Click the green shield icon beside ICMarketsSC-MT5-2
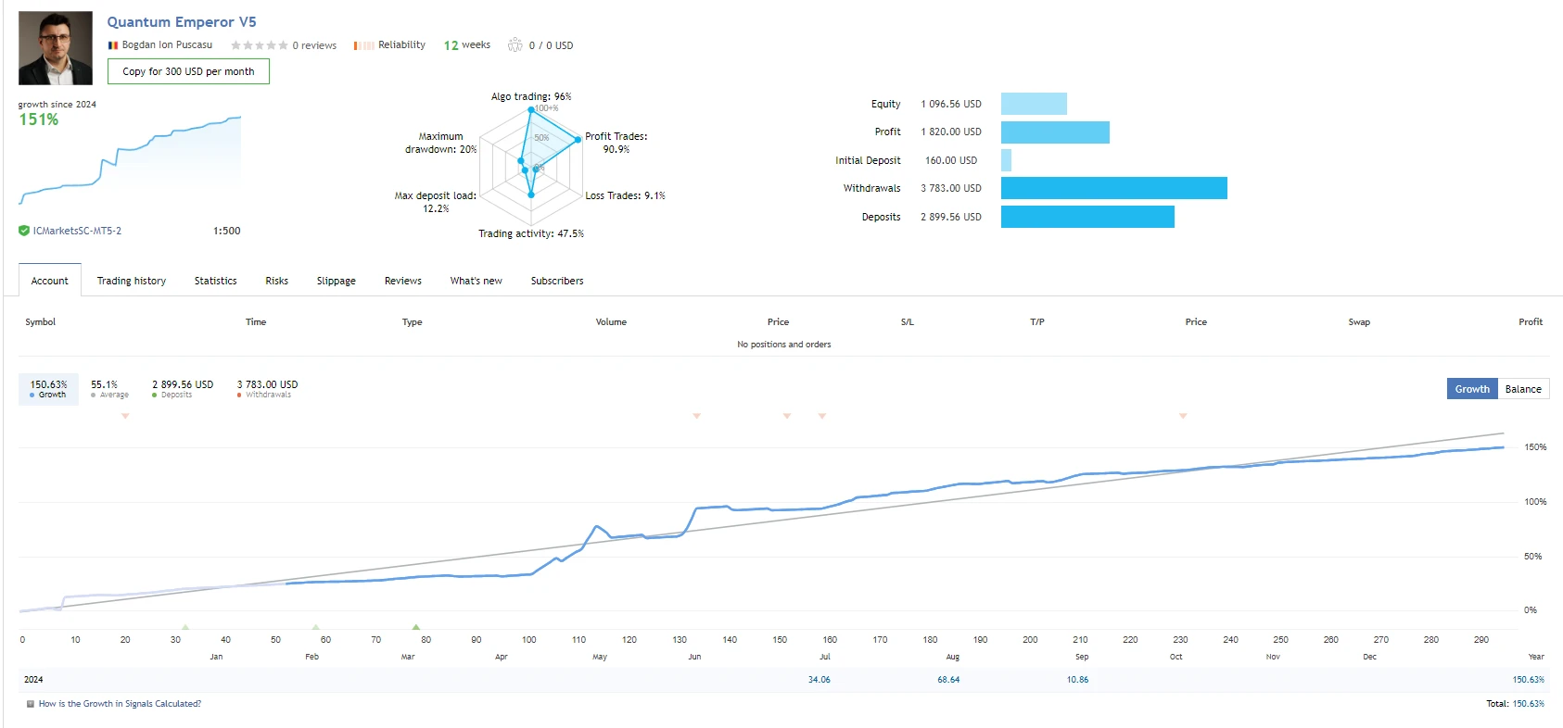The height and width of the screenshot is (728, 1563). click(24, 231)
